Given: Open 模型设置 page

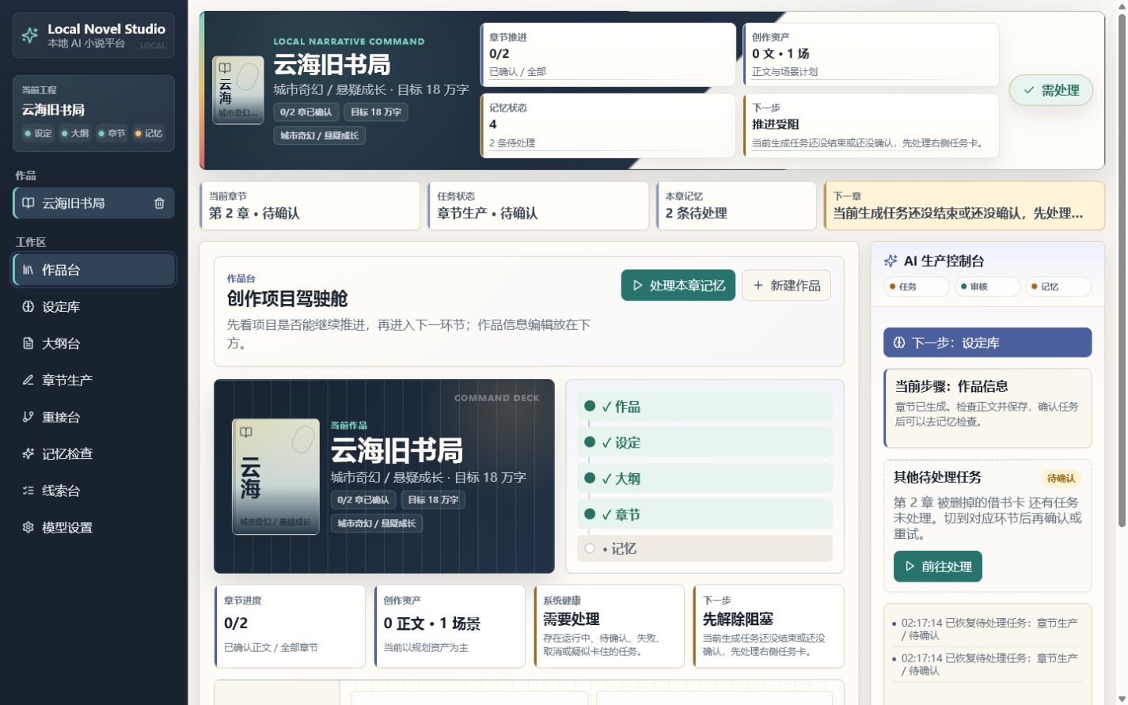Looking at the screenshot, I should [94, 527].
